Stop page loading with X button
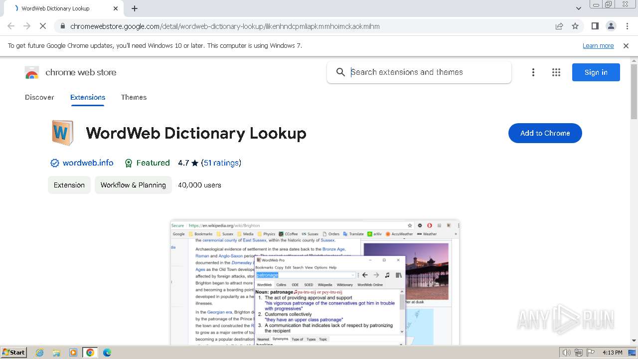Screen dimensions: 638x359 coord(43,26)
